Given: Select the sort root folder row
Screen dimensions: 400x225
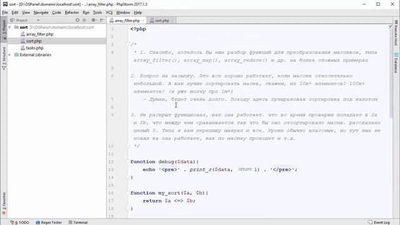Looking at the screenshot, I should tap(57, 27).
